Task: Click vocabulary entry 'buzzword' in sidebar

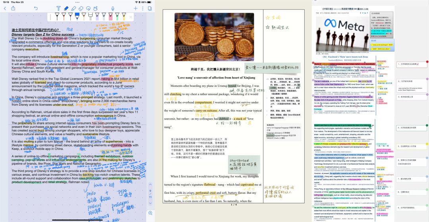Action: tap(382, 81)
